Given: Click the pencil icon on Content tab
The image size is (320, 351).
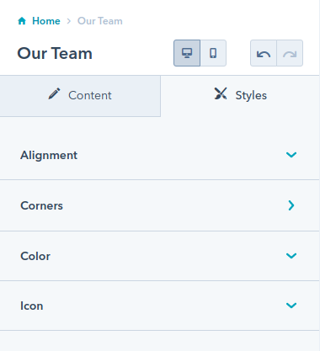Looking at the screenshot, I should click(54, 93).
